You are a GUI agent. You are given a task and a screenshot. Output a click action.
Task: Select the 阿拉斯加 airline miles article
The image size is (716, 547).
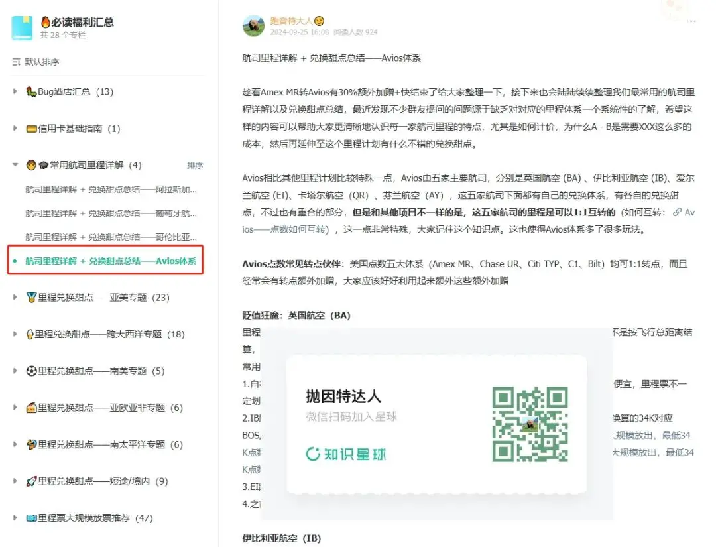point(111,190)
